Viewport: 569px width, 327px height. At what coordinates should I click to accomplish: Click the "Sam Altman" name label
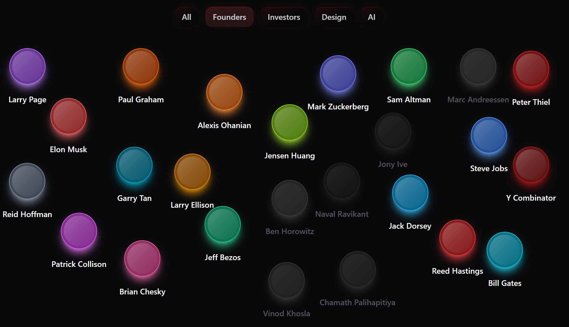(x=409, y=100)
